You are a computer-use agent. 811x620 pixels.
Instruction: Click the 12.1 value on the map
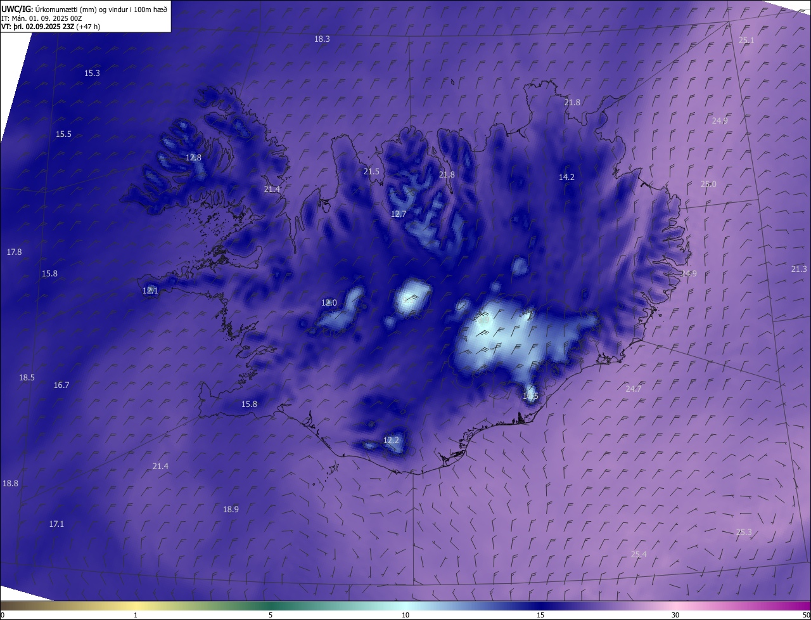pyautogui.click(x=150, y=290)
